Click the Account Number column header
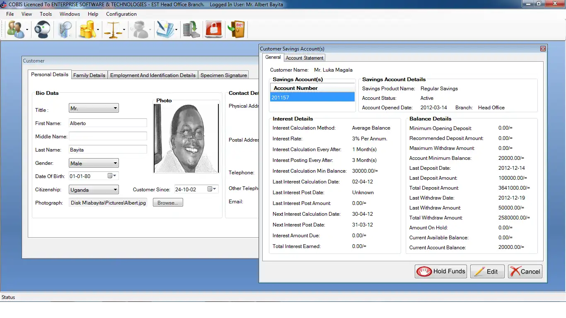566x318 pixels. (x=312, y=88)
